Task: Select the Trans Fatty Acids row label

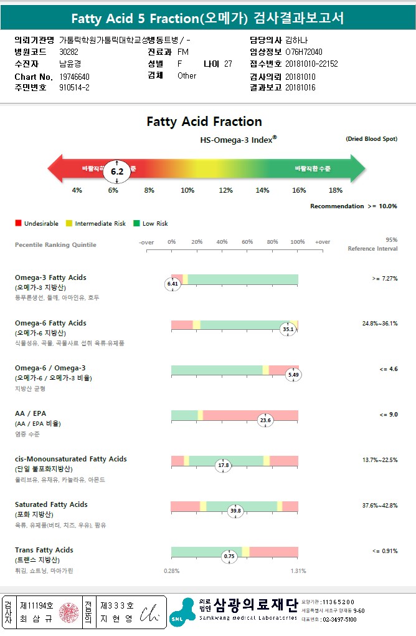Action: point(44,550)
